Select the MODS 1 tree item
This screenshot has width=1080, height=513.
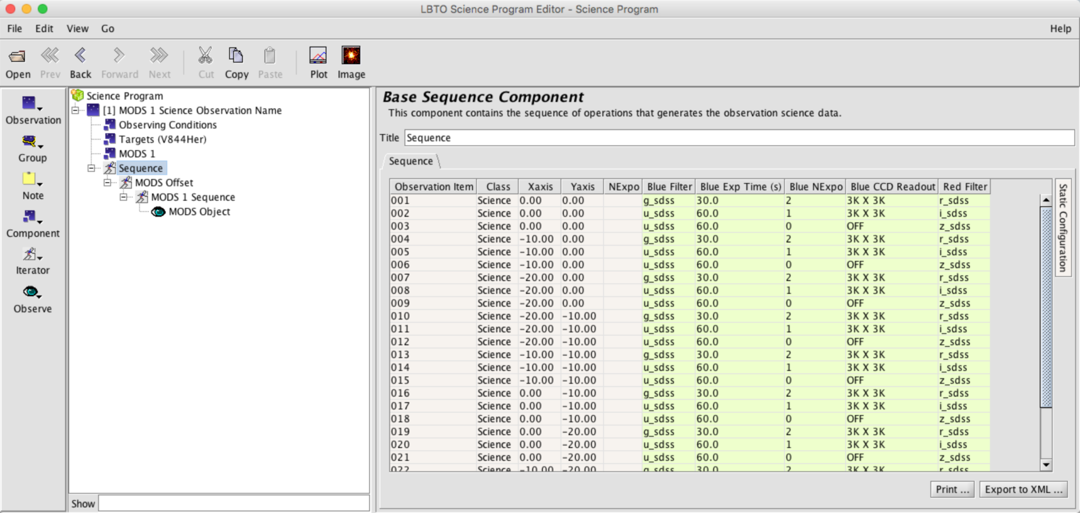coord(137,154)
